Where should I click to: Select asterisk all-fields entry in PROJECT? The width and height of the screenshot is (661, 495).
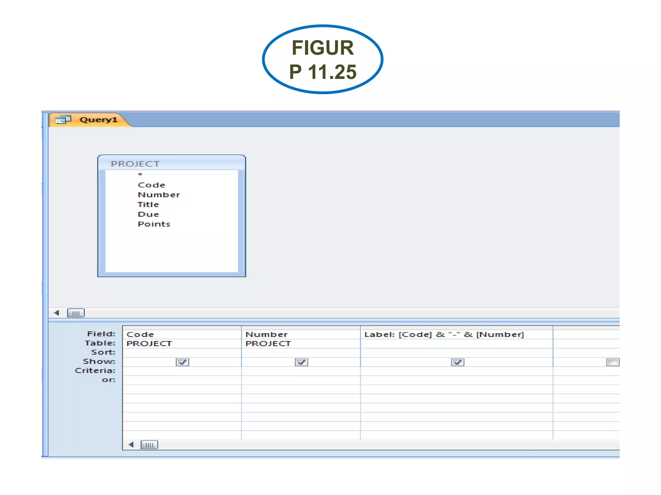[x=140, y=175]
